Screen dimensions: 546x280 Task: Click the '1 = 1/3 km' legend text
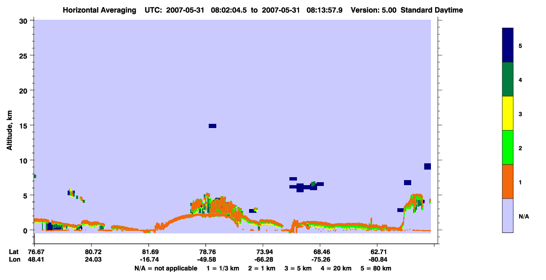(223, 268)
